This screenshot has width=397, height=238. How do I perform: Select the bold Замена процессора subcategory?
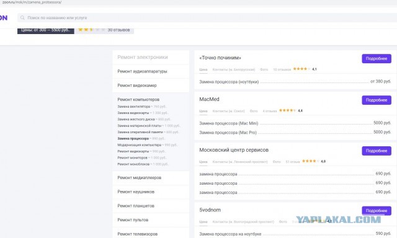coord(133,138)
